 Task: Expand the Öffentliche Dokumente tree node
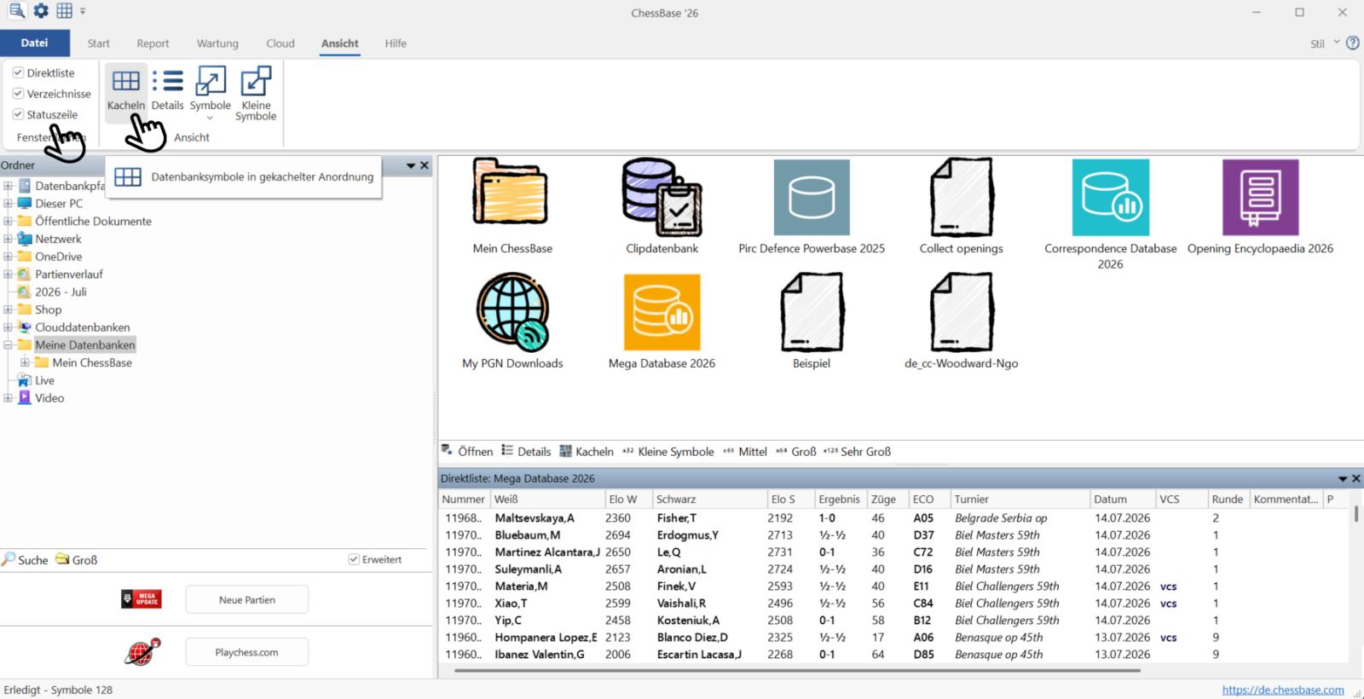pyautogui.click(x=8, y=221)
